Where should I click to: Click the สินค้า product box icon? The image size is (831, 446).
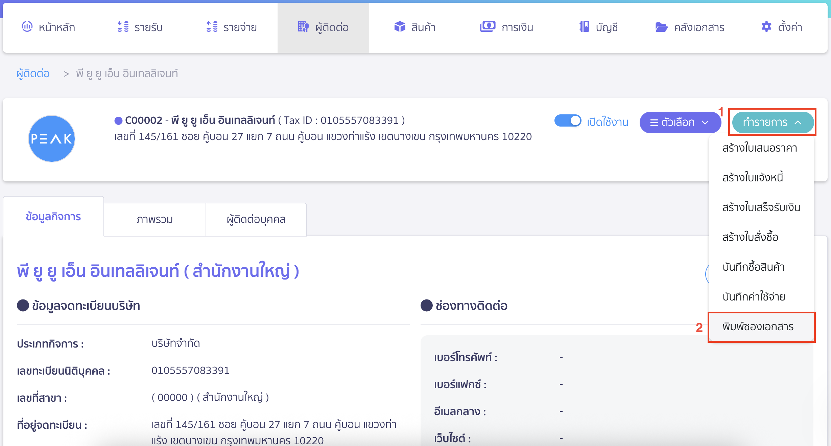pos(400,26)
